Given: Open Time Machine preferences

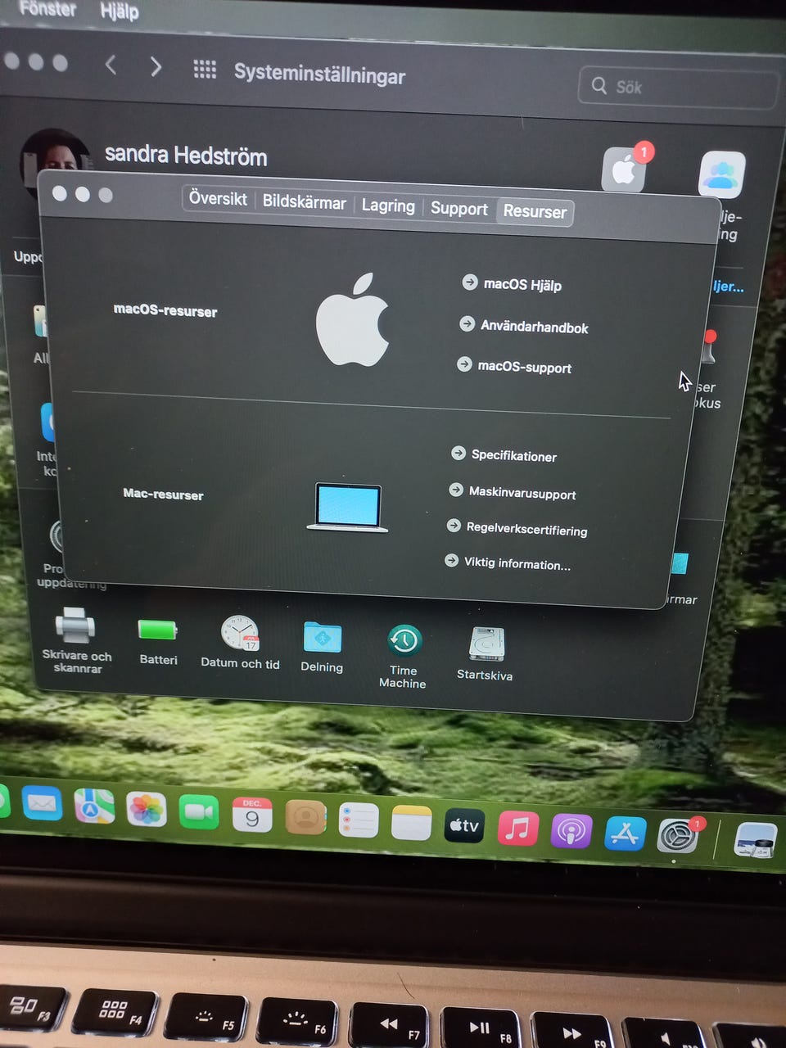Looking at the screenshot, I should click(403, 656).
